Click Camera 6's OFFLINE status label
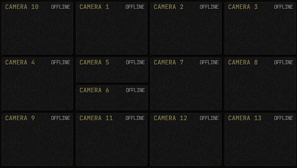The height and width of the screenshot is (168, 297). pos(135,90)
